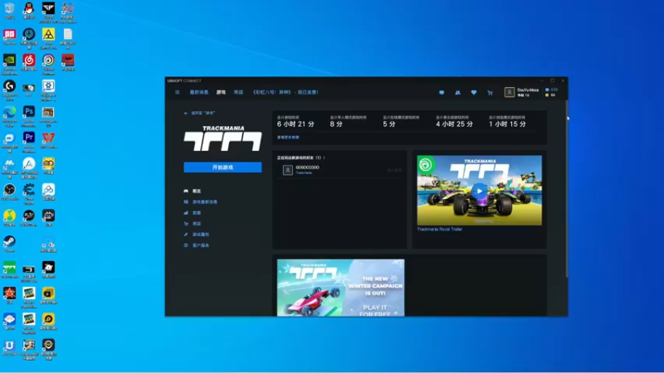
Task: Switch to the Store tab in top navigation
Action: (238, 92)
